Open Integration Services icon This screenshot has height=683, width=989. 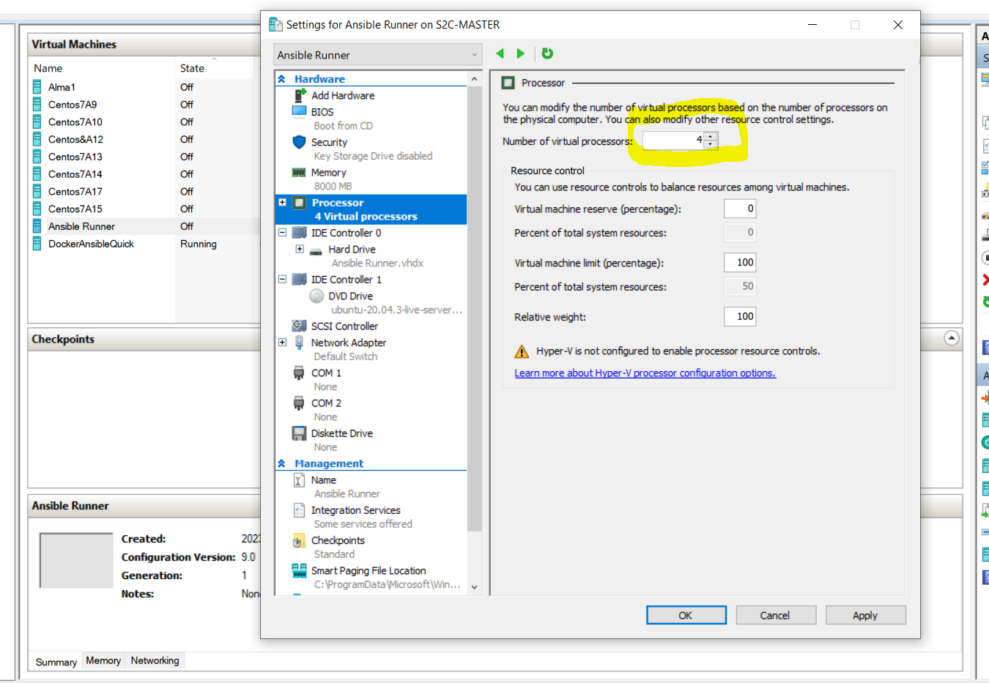(299, 510)
